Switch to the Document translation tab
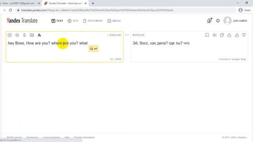253x142 pixels. tap(93, 21)
